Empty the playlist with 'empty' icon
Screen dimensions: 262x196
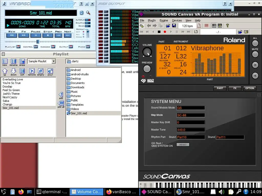coord(41,72)
